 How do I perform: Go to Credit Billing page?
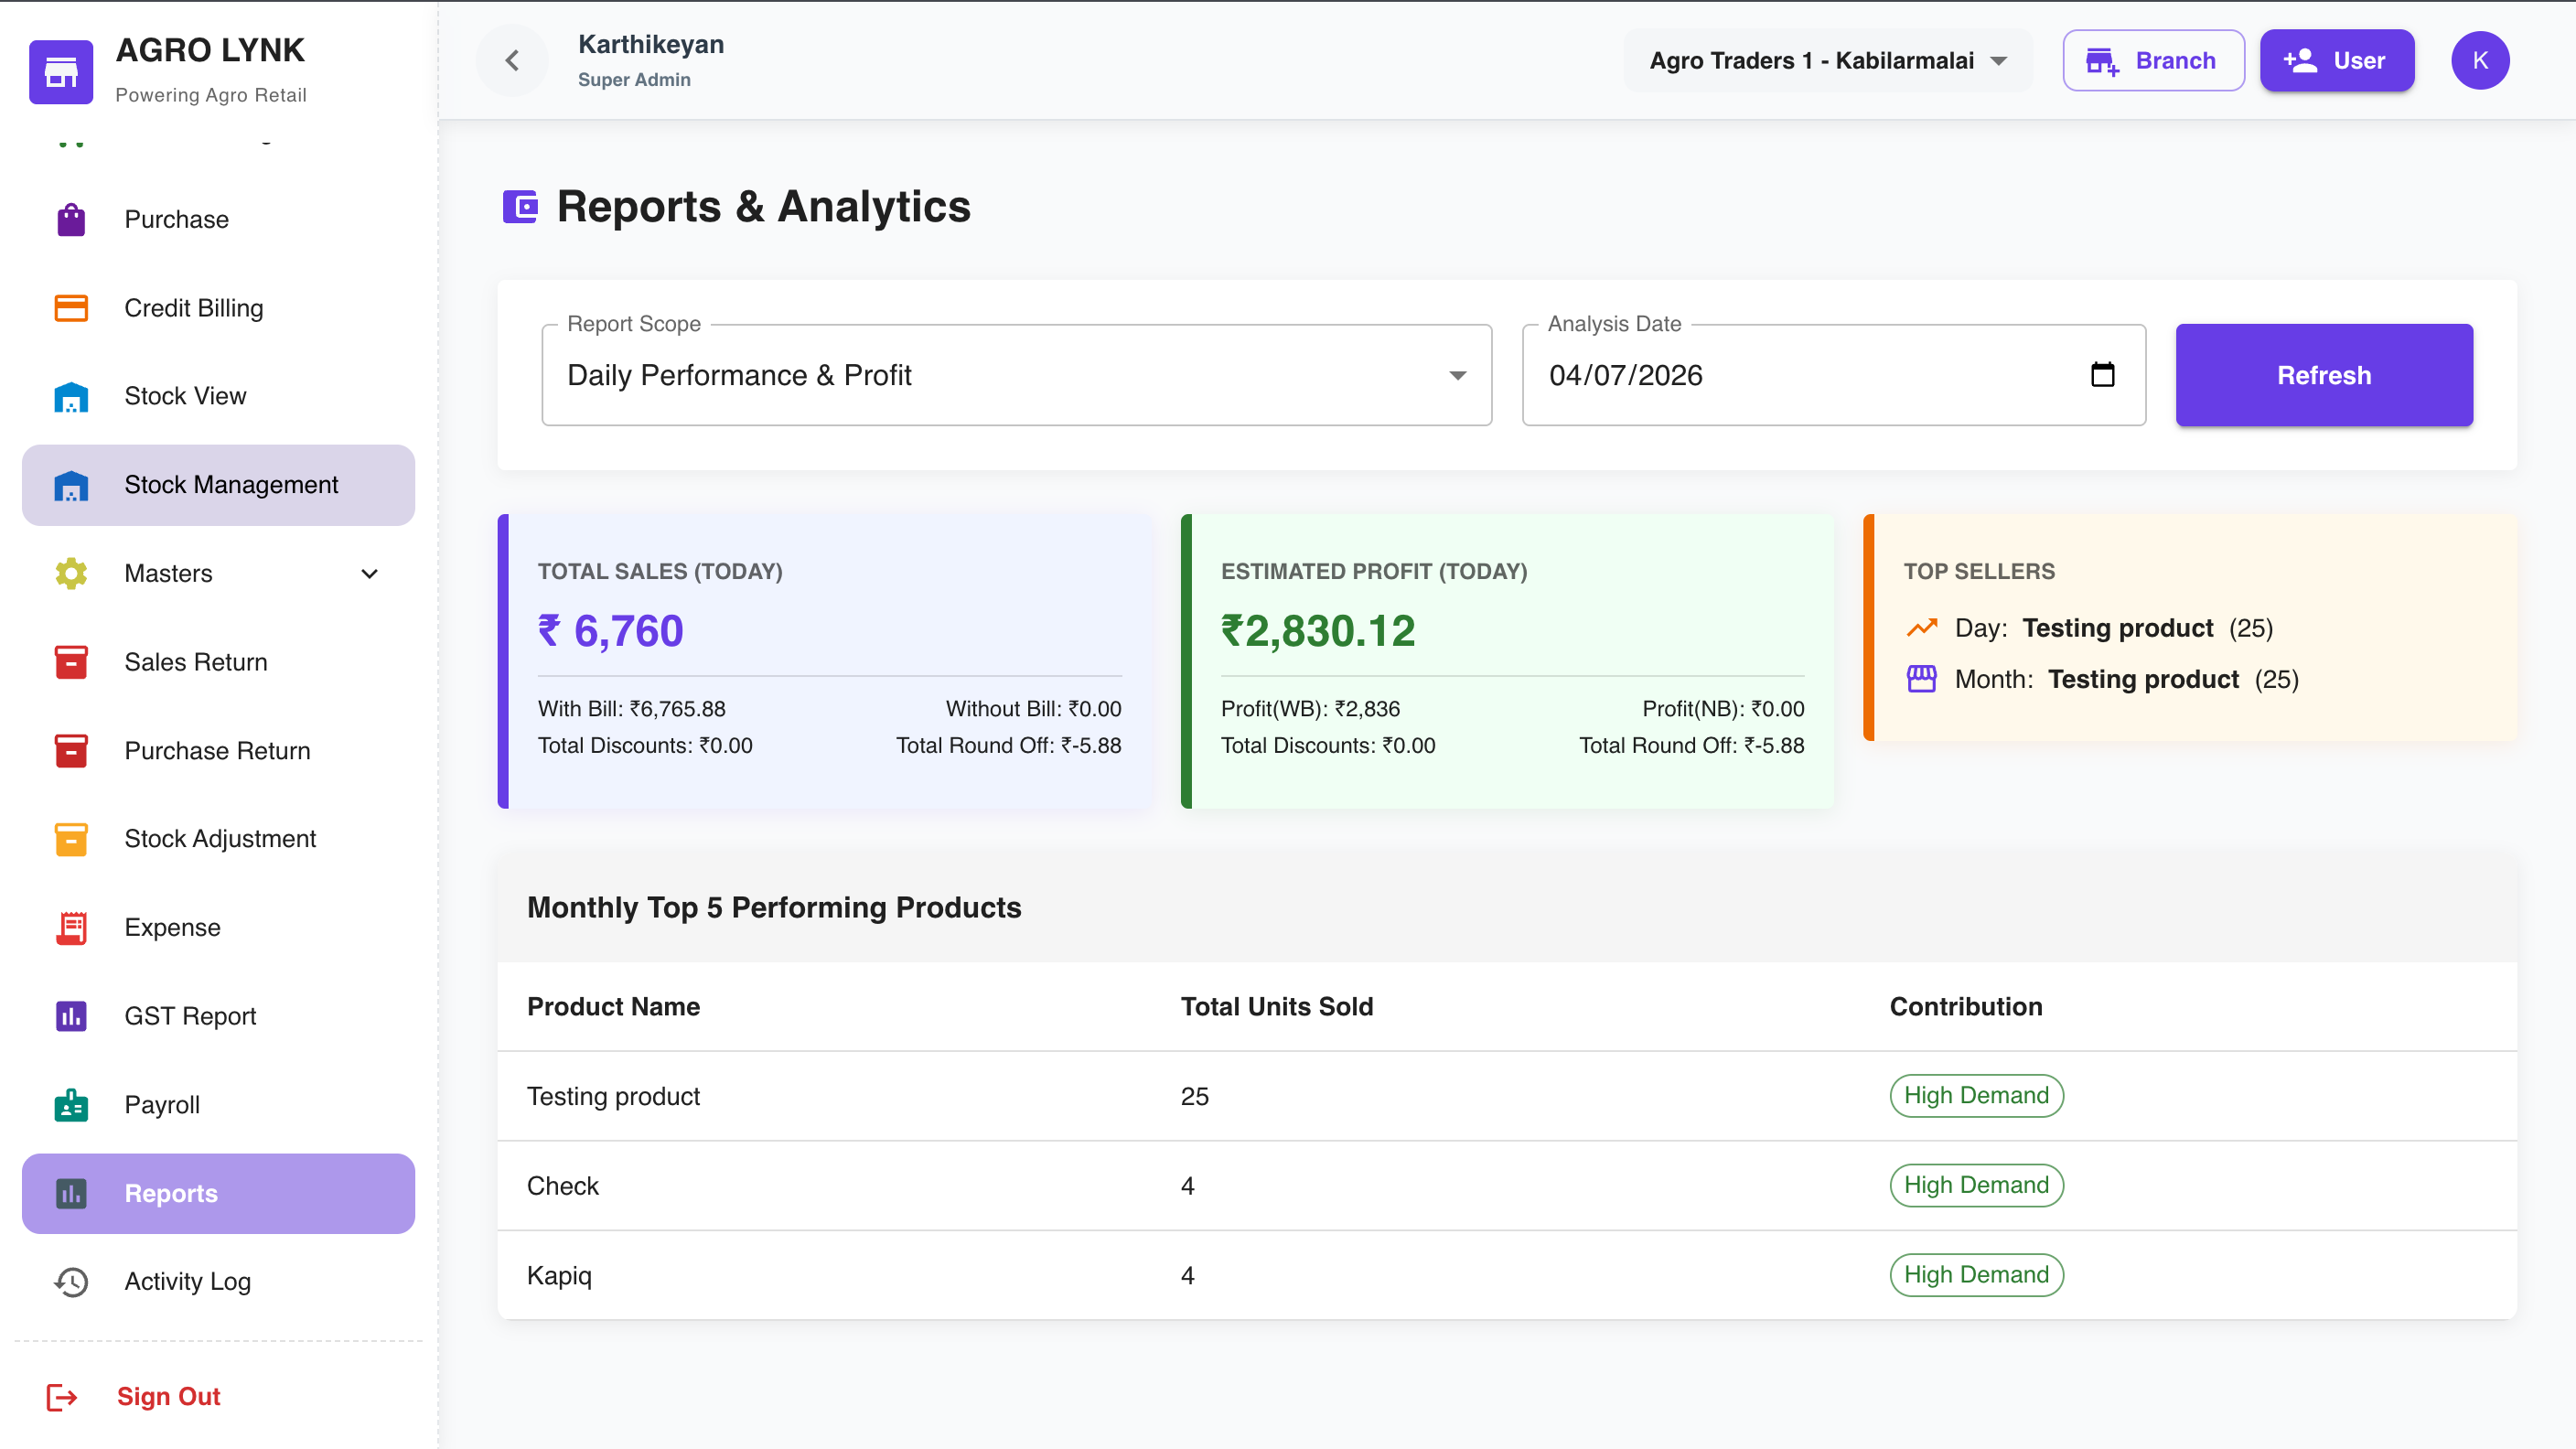pos(219,308)
